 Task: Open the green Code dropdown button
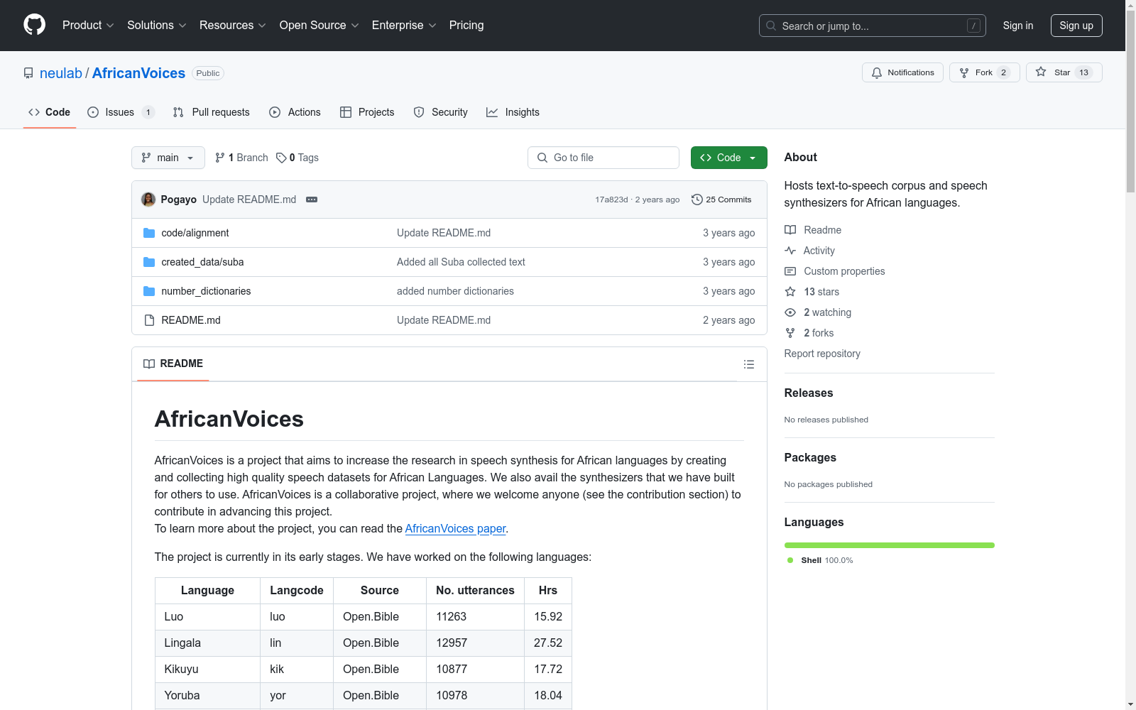point(728,158)
